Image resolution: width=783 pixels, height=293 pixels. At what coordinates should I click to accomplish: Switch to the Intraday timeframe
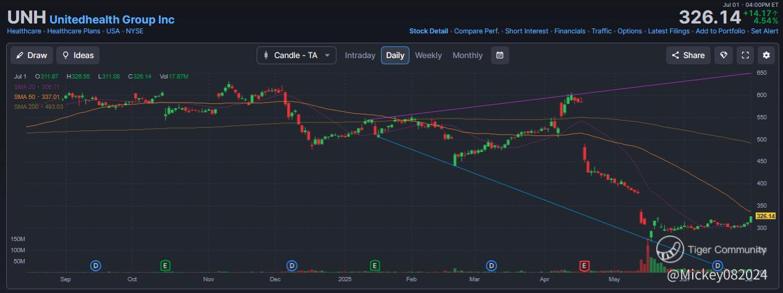[x=360, y=55]
